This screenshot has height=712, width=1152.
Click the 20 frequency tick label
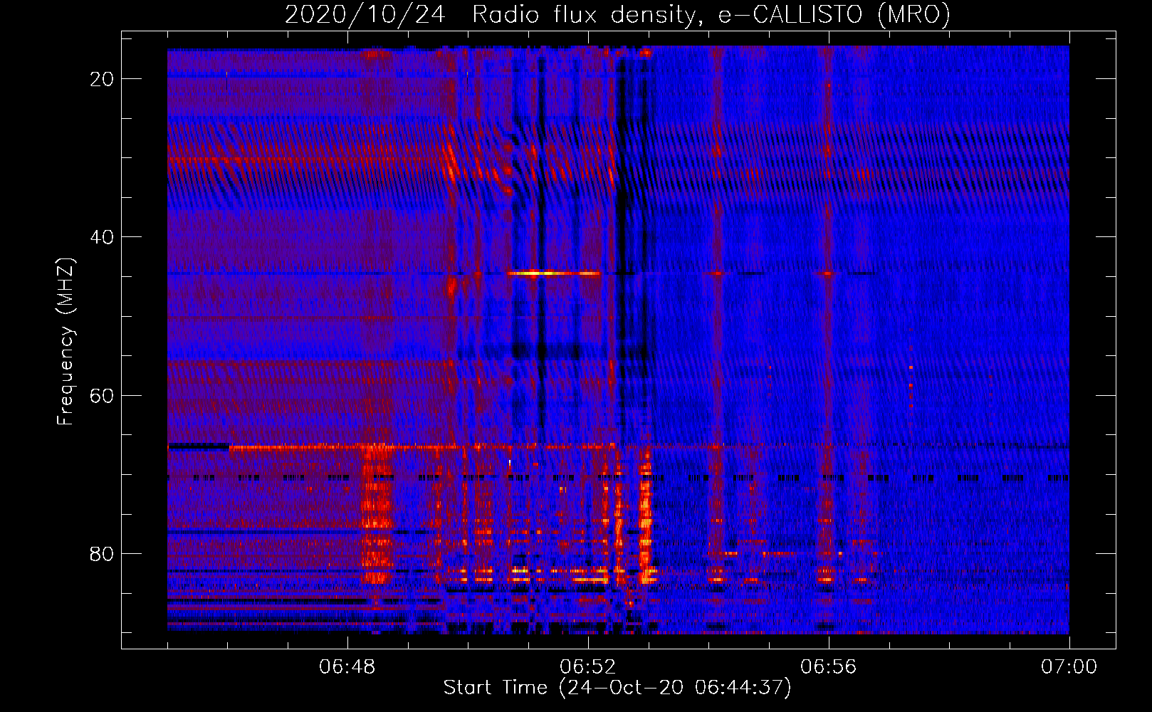[102, 79]
